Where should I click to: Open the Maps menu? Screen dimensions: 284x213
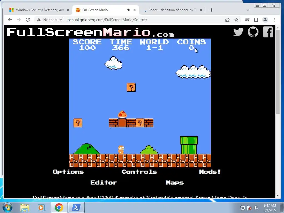coord(175,182)
